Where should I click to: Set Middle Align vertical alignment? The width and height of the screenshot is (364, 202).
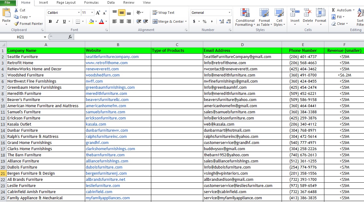(x=122, y=13)
